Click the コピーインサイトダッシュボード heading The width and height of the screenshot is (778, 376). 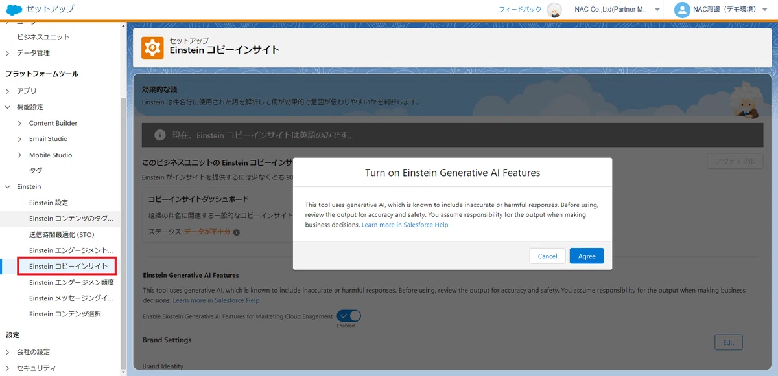(x=198, y=199)
